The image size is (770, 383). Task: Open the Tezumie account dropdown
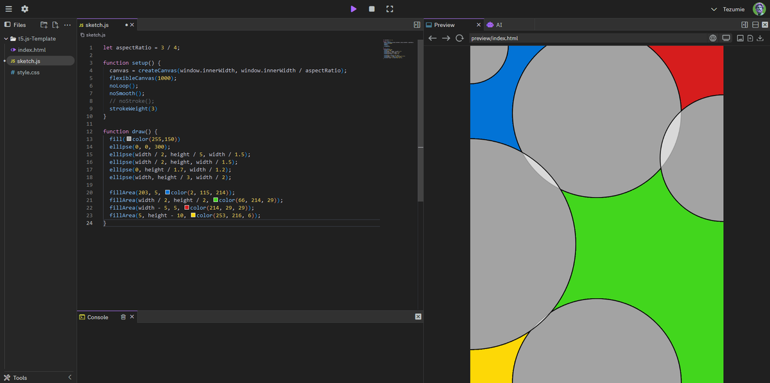tap(728, 9)
